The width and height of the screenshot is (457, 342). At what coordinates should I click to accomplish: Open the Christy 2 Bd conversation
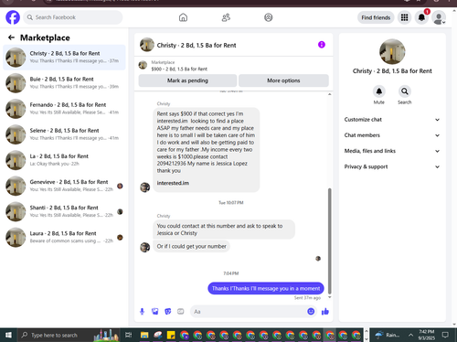pos(64,58)
